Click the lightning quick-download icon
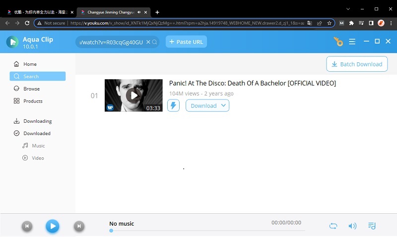The height and width of the screenshot is (237, 397). pyautogui.click(x=173, y=105)
